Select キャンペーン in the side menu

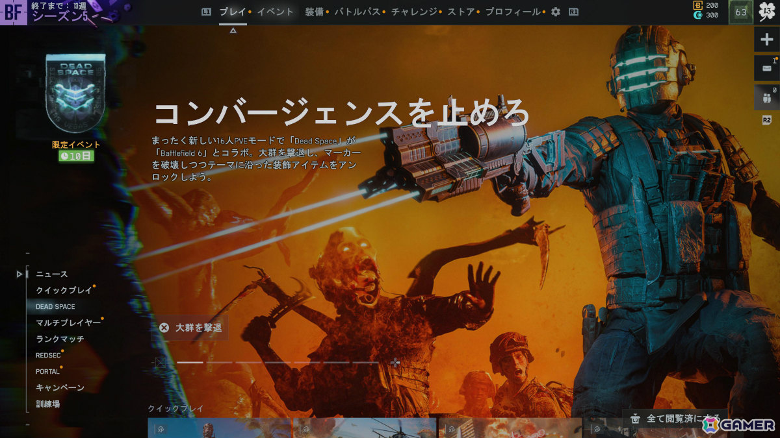pos(60,388)
